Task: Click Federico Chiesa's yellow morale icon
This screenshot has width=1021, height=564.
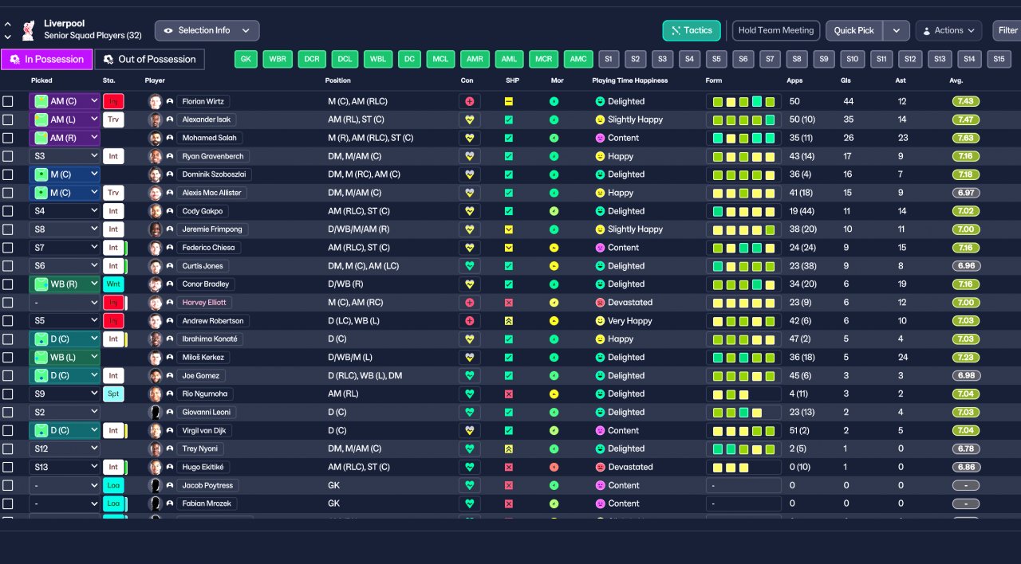Action: [554, 248]
